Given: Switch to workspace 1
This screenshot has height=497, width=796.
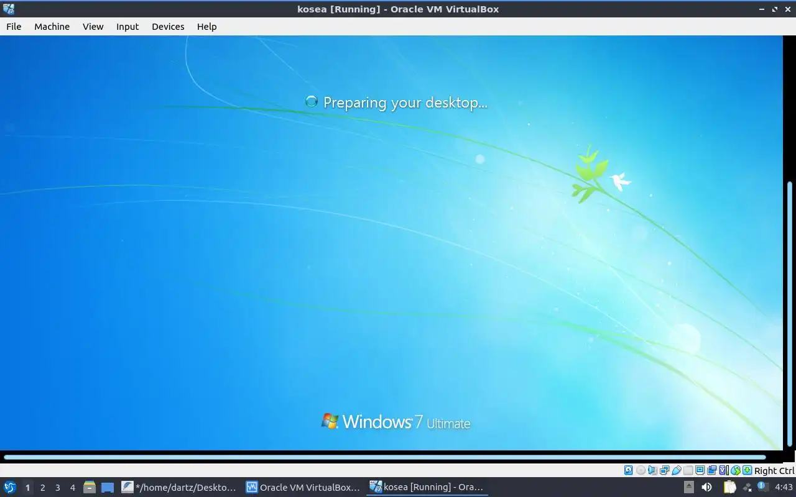Looking at the screenshot, I should (27, 488).
